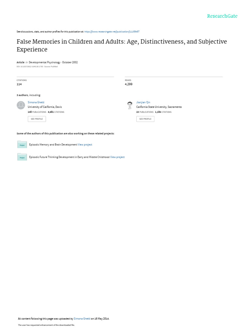Click Simona Ghetti's profile avatar
Screen dimensions: 250x333
point(21,105)
